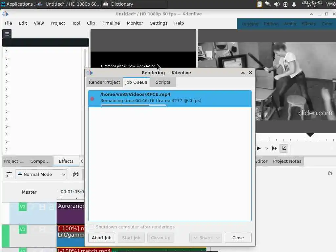The width and height of the screenshot is (336, 252).
Task: Switch to the Dictionary taskbar window
Action: (134, 4)
